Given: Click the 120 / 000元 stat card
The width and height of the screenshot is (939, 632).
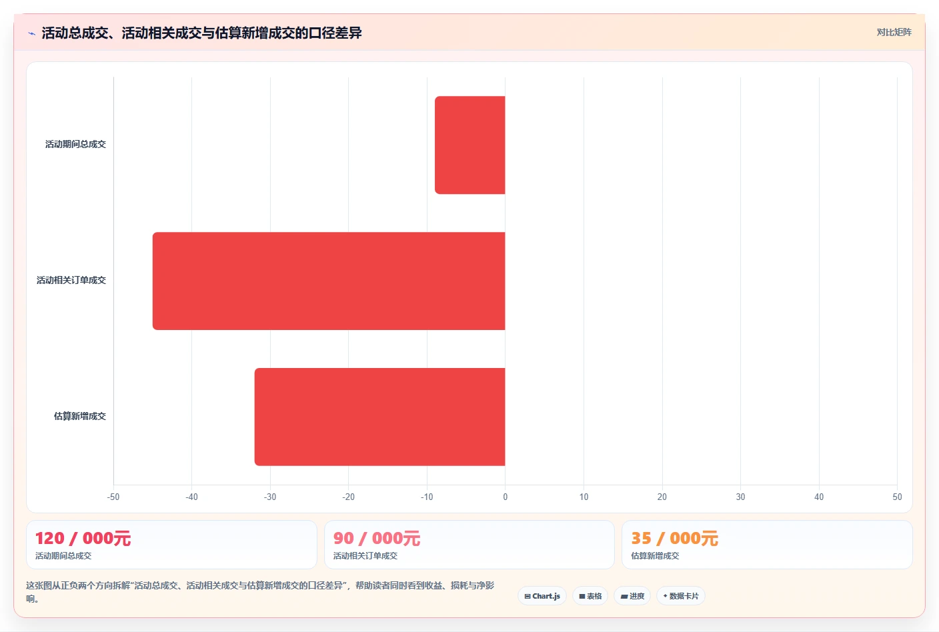Looking at the screenshot, I should point(171,545).
